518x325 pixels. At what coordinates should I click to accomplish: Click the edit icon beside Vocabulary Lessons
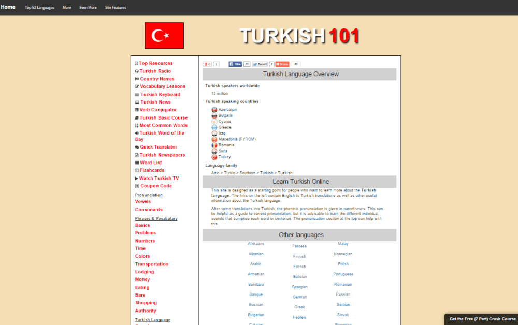point(137,86)
